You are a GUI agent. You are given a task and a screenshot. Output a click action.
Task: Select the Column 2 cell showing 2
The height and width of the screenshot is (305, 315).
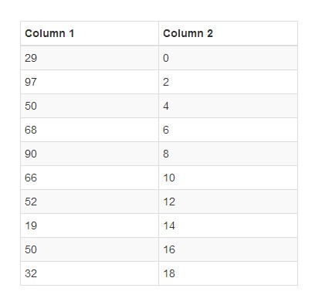(x=228, y=82)
